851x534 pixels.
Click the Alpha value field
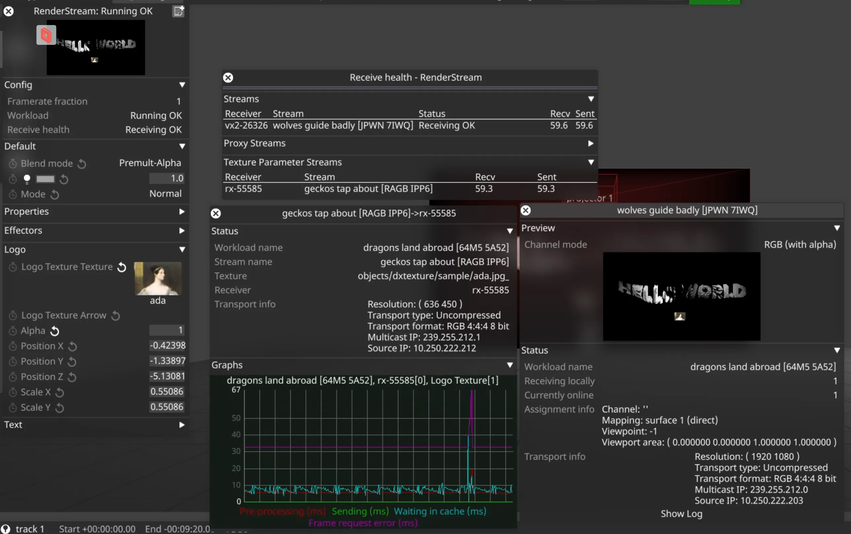167,330
